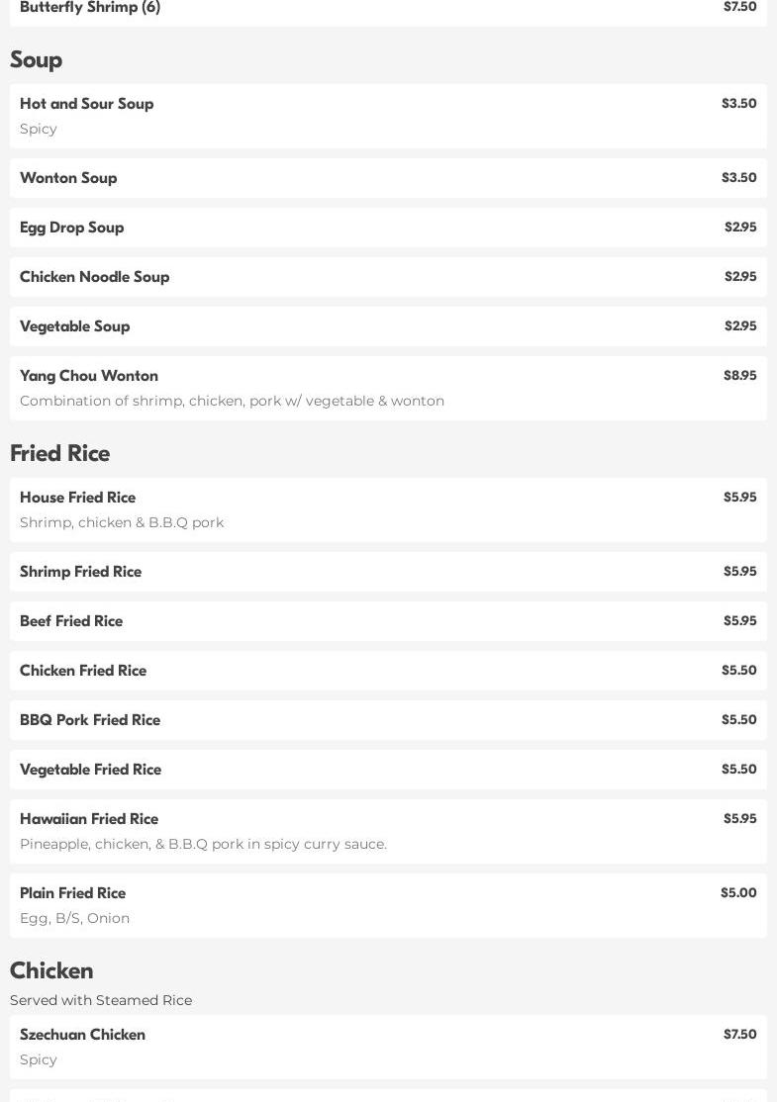The height and width of the screenshot is (1102, 777).
Task: Click the Chicken section heading
Action: [51, 970]
